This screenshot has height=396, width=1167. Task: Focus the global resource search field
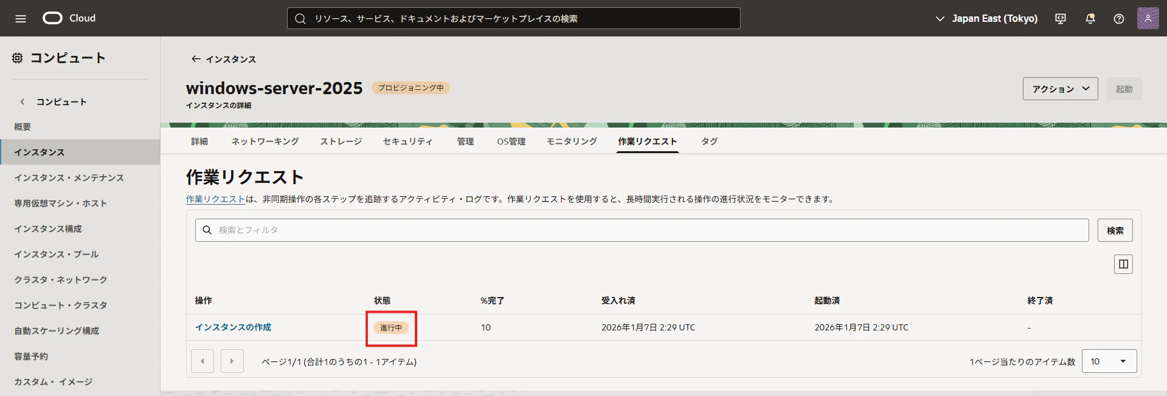514,18
